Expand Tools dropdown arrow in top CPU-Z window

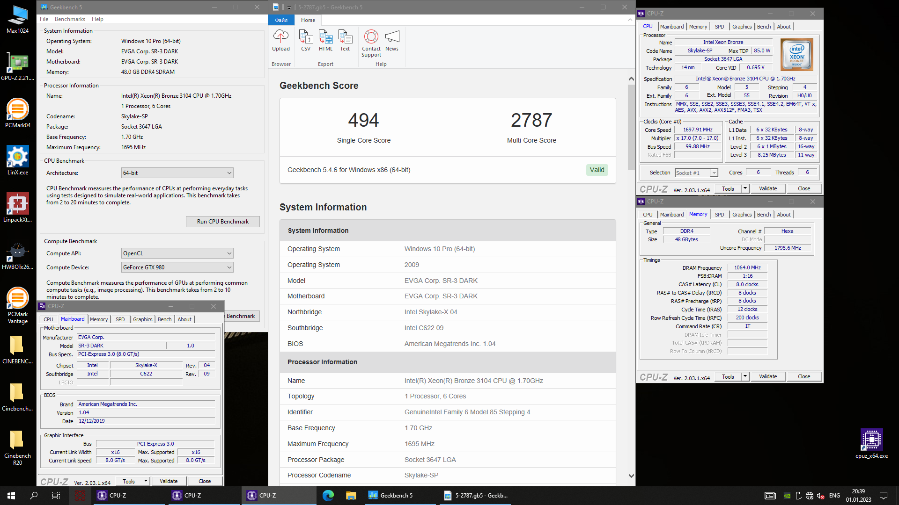(x=745, y=188)
